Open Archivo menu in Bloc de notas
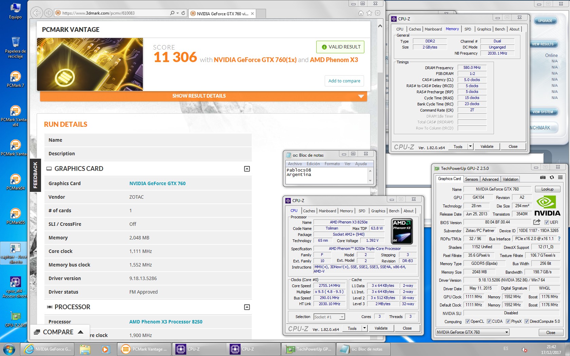570x356 pixels. tap(295, 164)
